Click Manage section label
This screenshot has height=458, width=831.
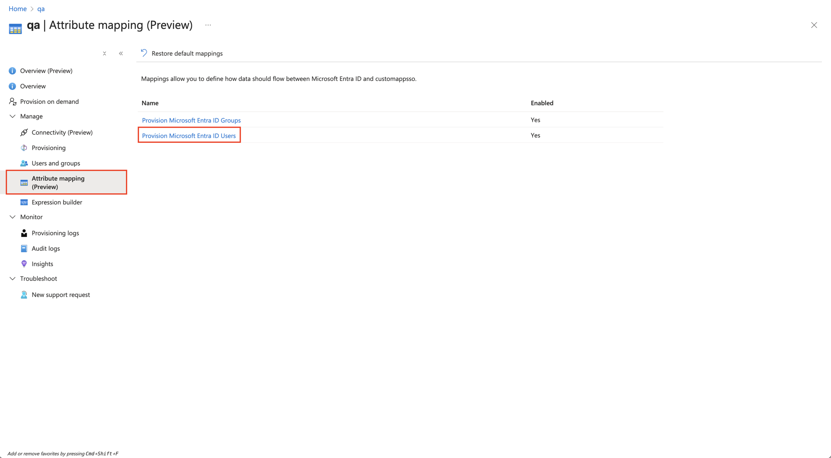click(31, 116)
